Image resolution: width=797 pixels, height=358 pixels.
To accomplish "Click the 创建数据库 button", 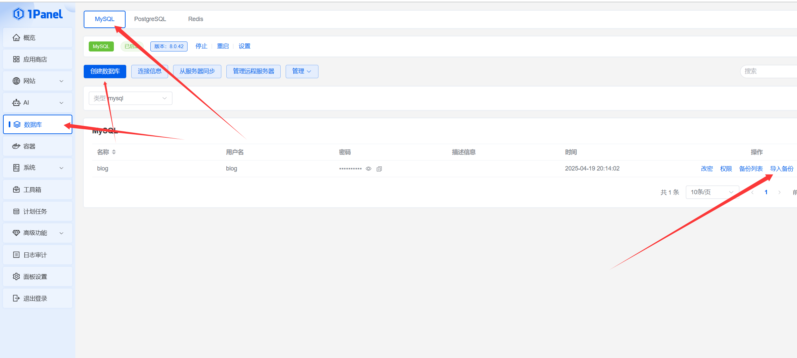I will (105, 71).
